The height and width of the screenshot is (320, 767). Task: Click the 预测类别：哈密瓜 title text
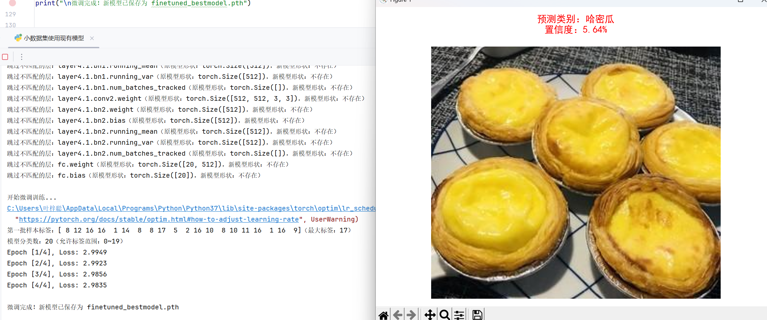[576, 19]
